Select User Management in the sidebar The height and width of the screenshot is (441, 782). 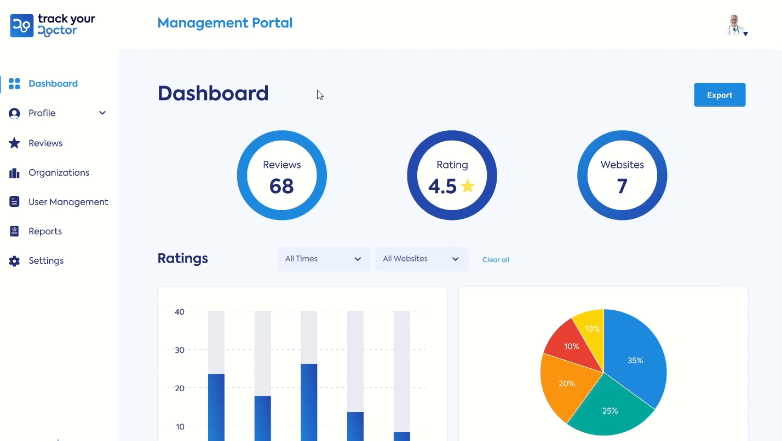68,202
